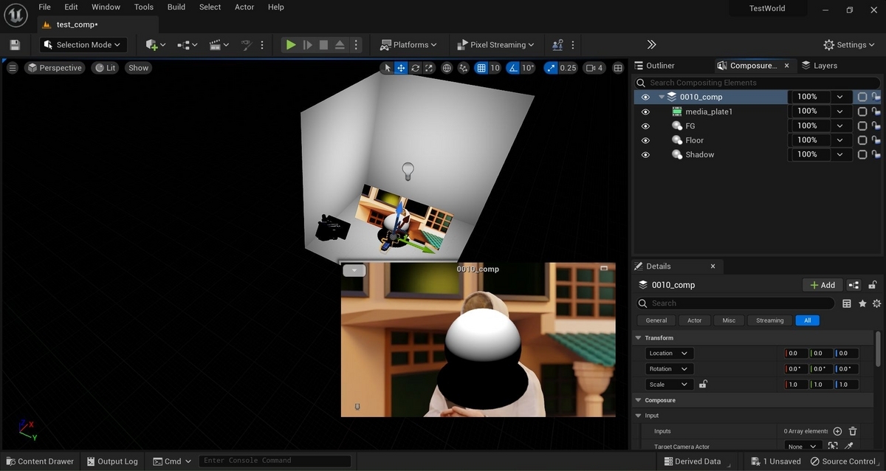Screen dimensions: 886x471
Task: Click the Save current level icon
Action: point(15,45)
